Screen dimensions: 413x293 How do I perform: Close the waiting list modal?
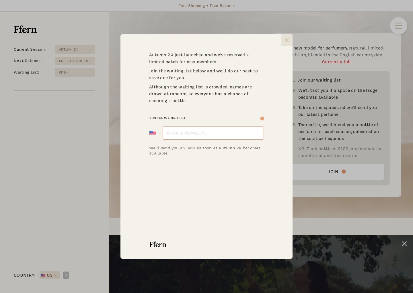[287, 40]
